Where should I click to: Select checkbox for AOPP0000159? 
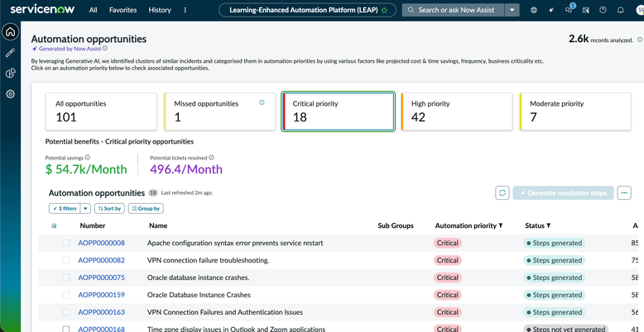pyautogui.click(x=66, y=295)
